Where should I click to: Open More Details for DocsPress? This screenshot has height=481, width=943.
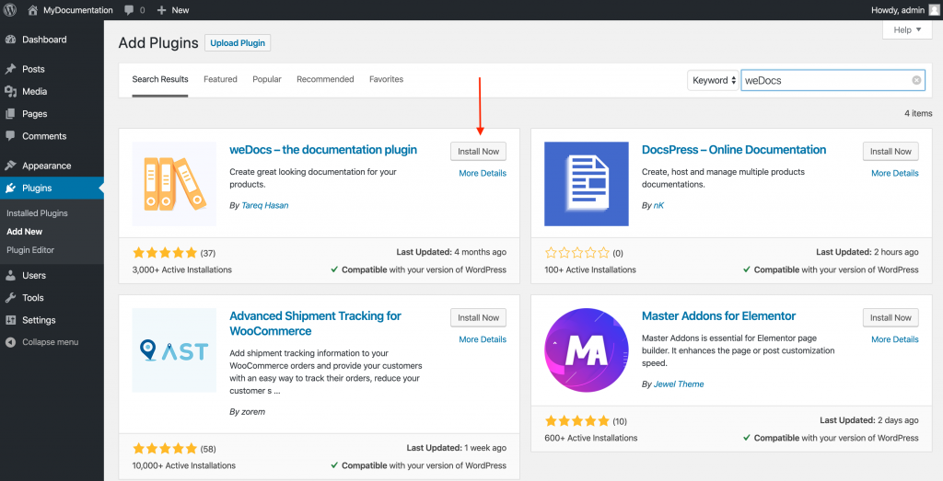(x=895, y=173)
